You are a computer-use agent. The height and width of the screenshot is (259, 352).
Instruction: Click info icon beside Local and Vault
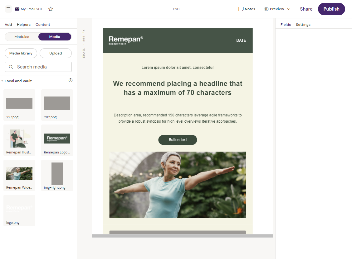click(71, 80)
